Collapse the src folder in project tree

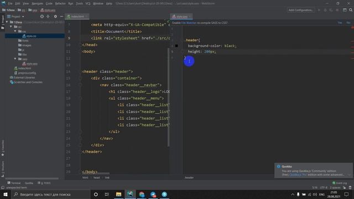[x=11, y=27]
